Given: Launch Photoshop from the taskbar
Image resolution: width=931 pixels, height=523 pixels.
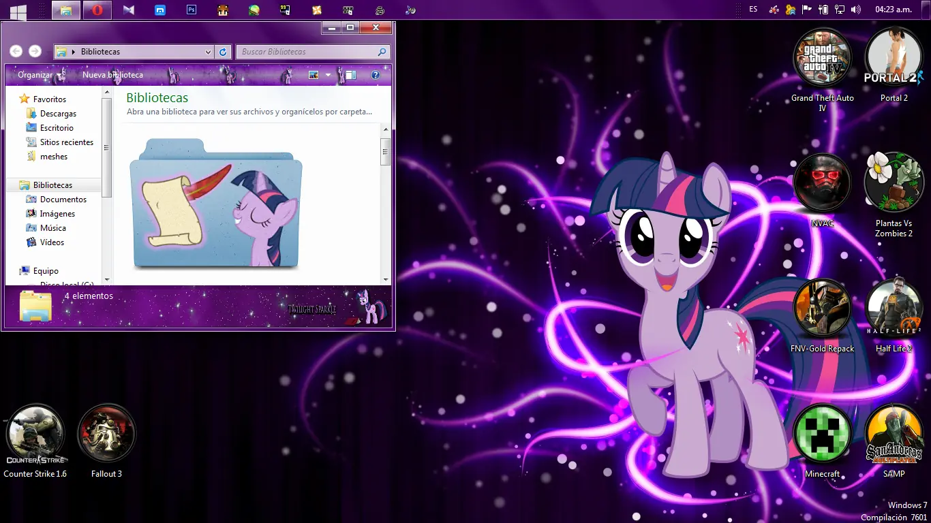Looking at the screenshot, I should click(x=192, y=10).
